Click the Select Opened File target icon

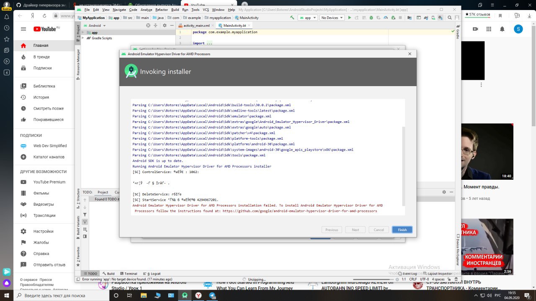click(148, 26)
